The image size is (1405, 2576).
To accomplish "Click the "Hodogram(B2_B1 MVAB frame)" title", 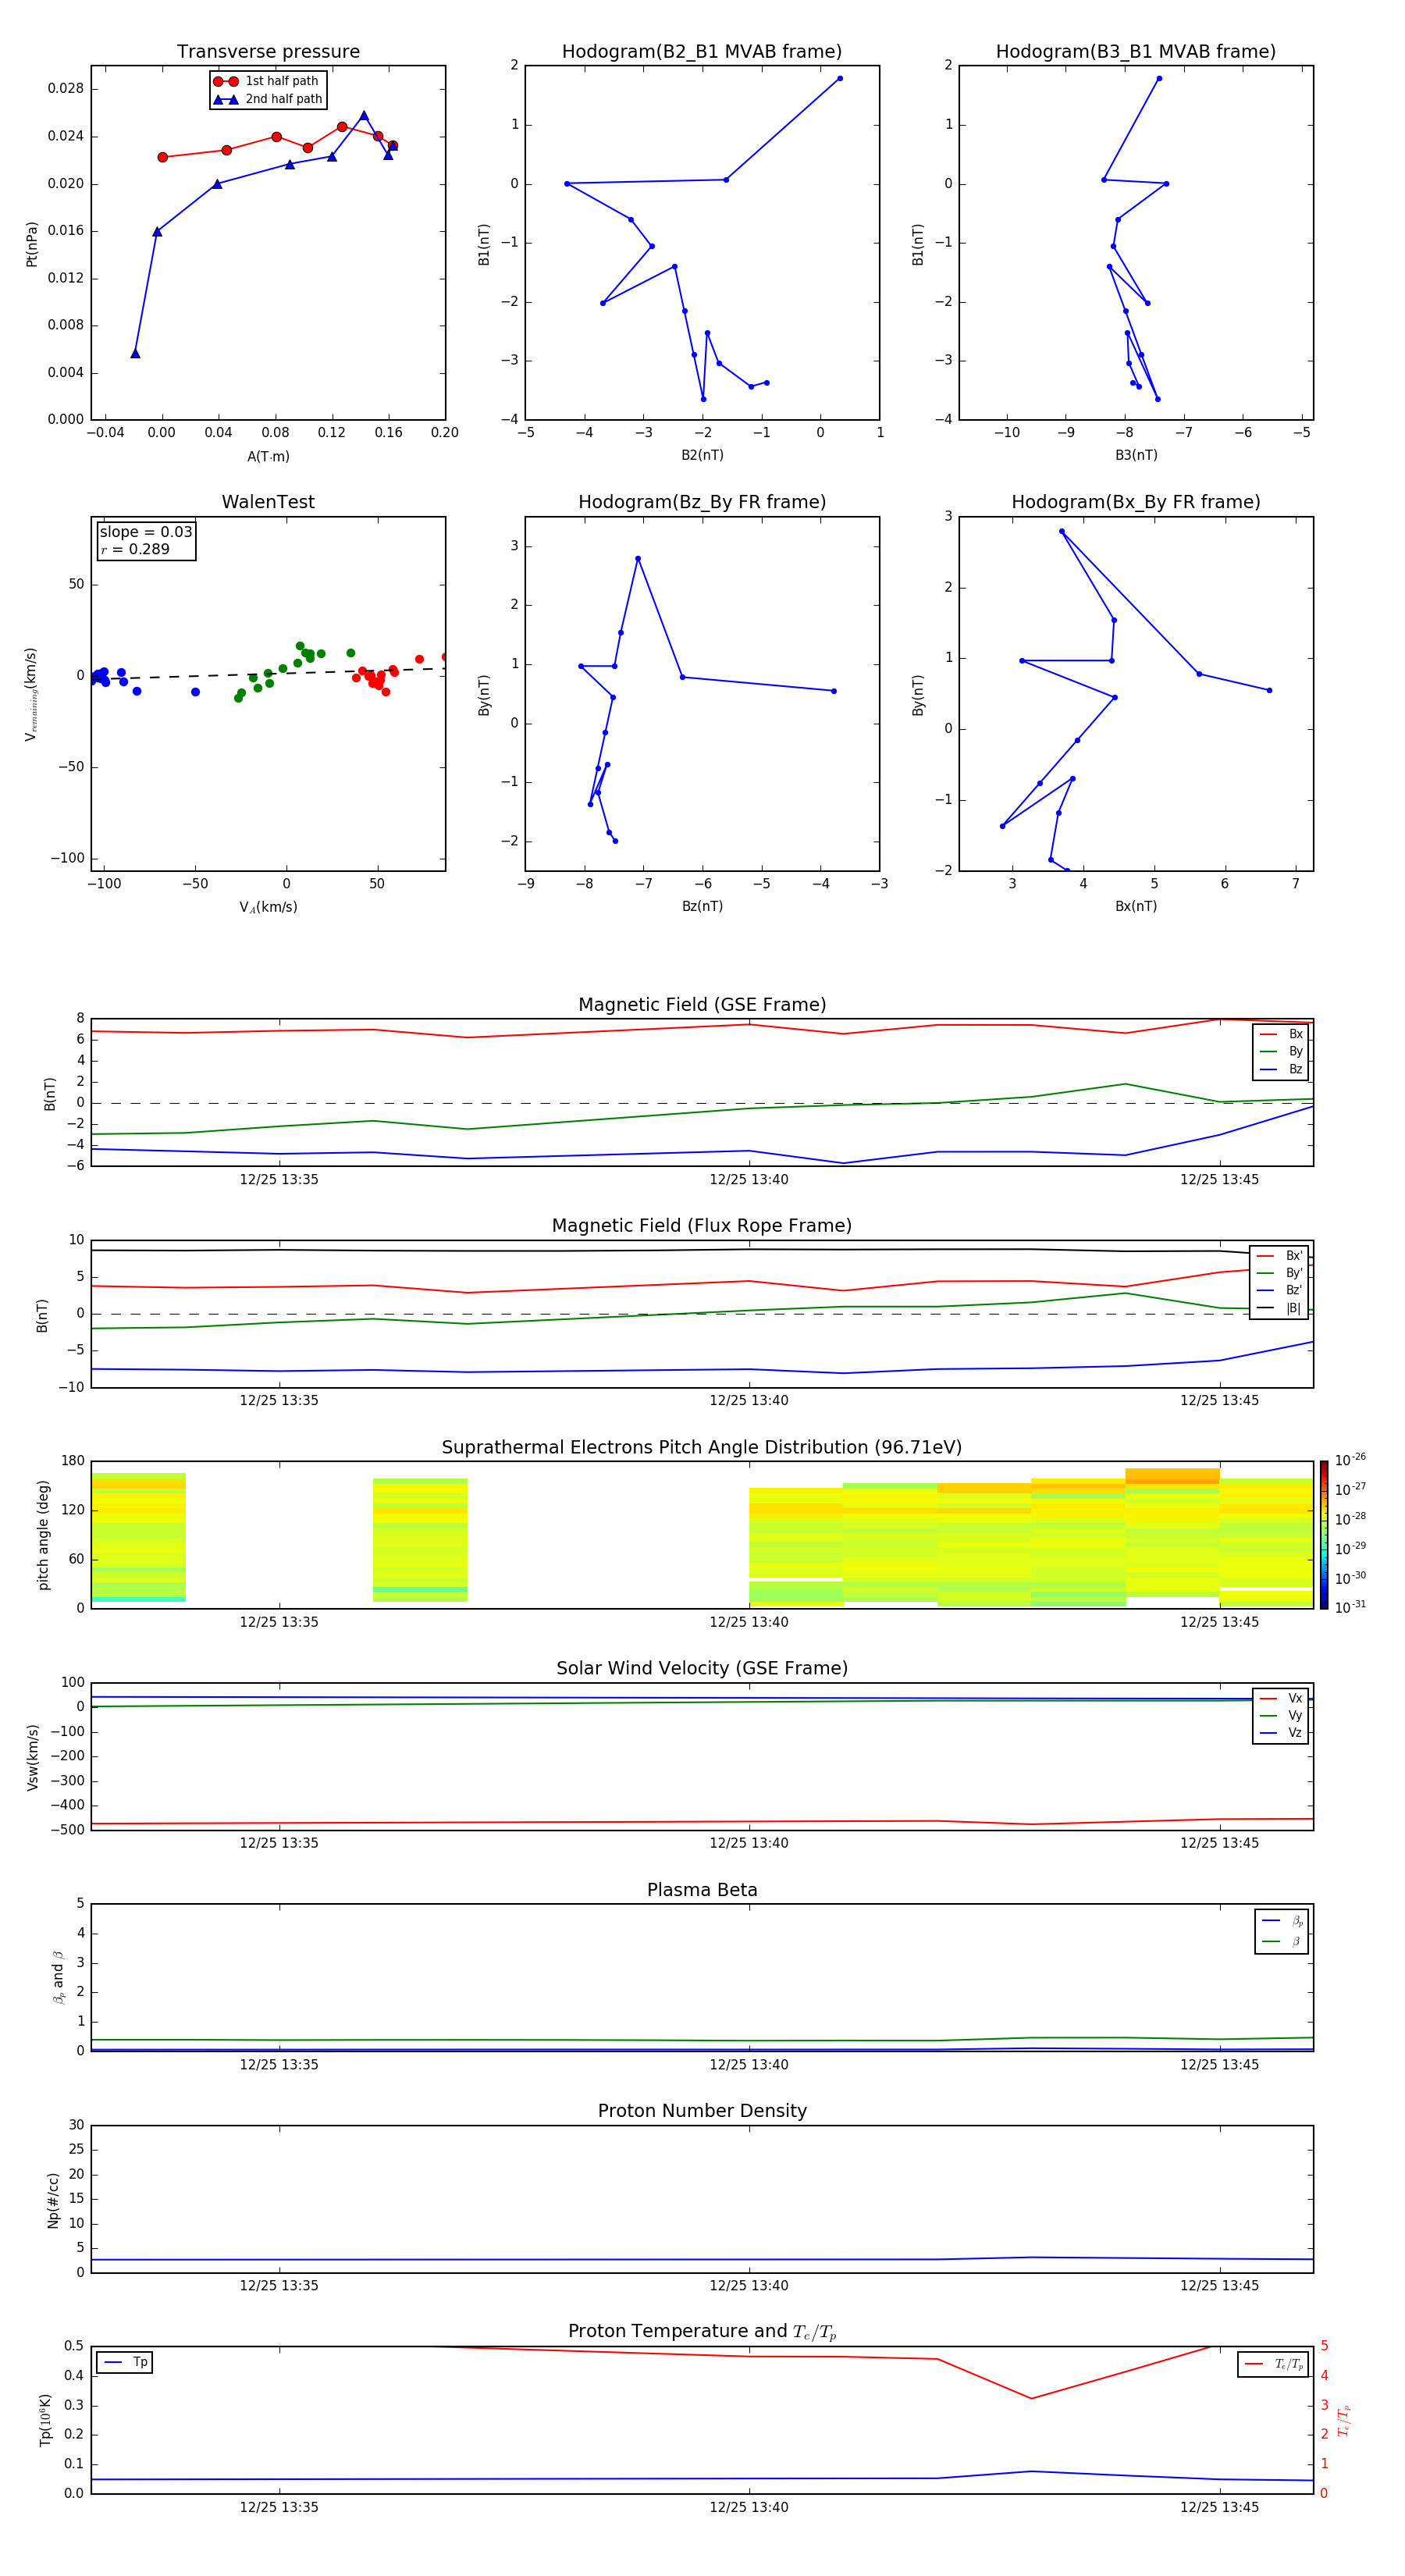I will pyautogui.click(x=702, y=51).
